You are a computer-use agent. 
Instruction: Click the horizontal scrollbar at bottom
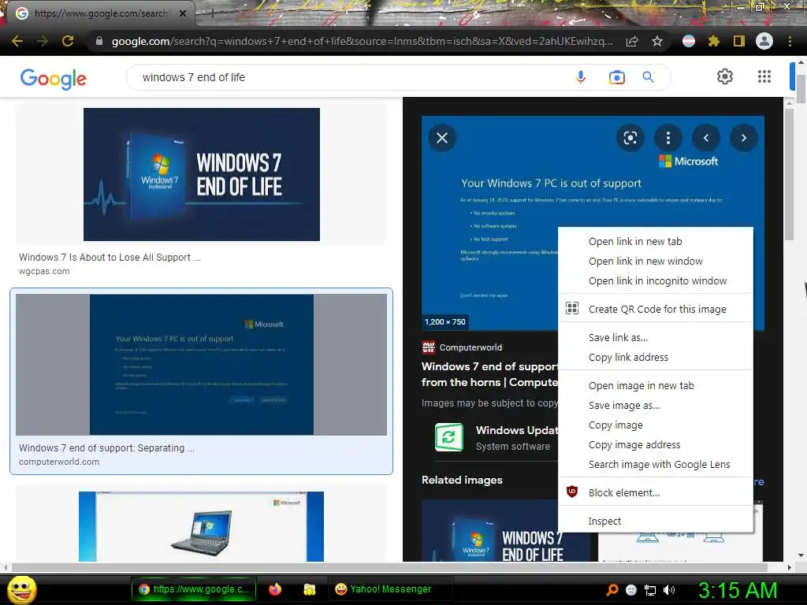[389, 567]
